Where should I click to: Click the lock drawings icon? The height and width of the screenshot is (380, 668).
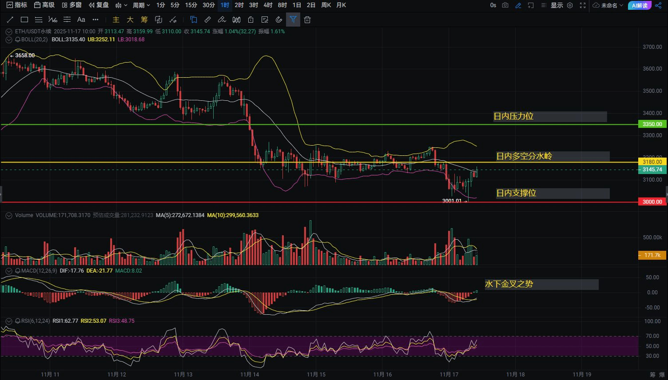pos(251,20)
